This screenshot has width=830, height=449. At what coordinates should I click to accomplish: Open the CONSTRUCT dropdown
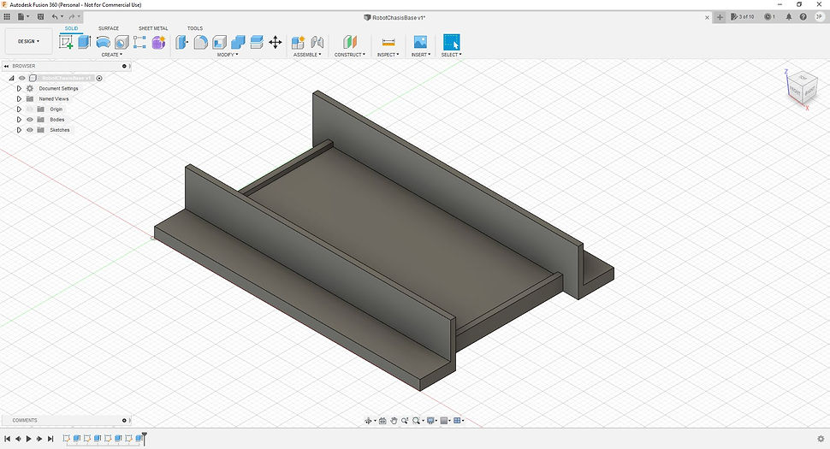(350, 55)
